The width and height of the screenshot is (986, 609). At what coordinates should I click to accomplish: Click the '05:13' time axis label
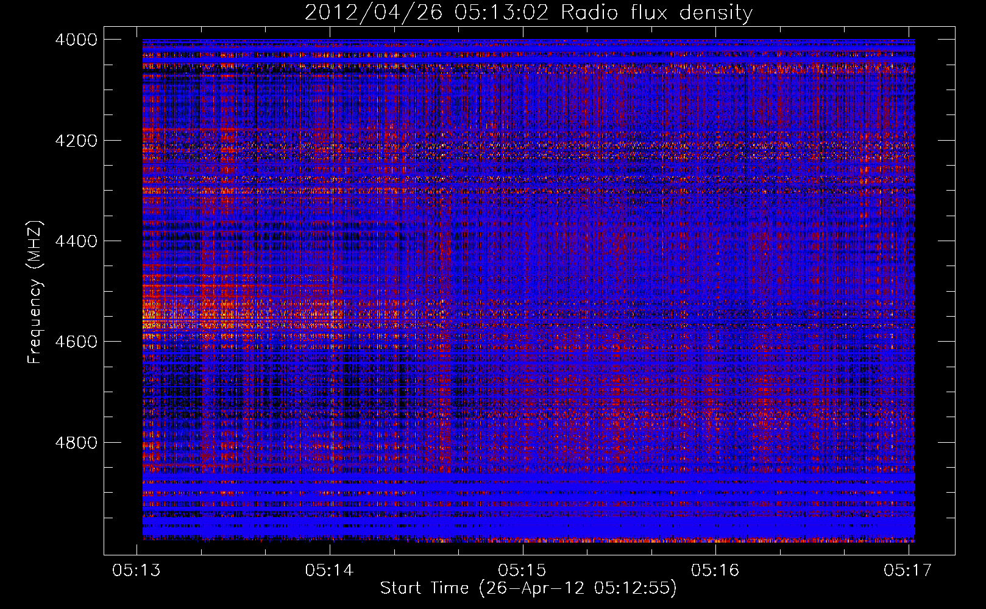pos(137,570)
